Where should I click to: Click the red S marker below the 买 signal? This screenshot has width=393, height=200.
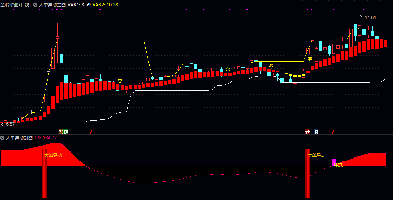point(333,132)
